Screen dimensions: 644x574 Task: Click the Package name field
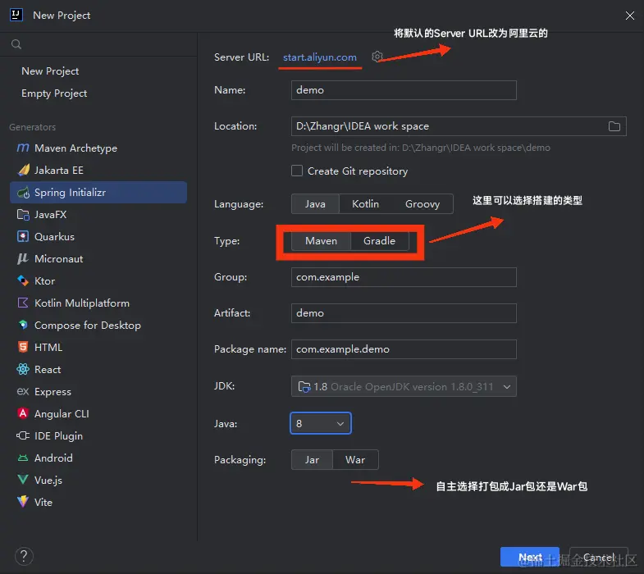click(404, 349)
